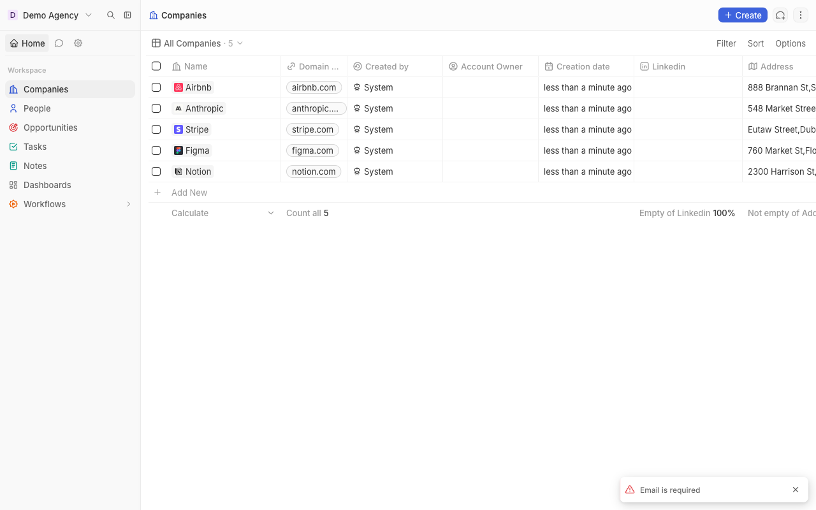Viewport: 816px width, 510px height.
Task: Open the Creation date column header menu
Action: (x=586, y=66)
